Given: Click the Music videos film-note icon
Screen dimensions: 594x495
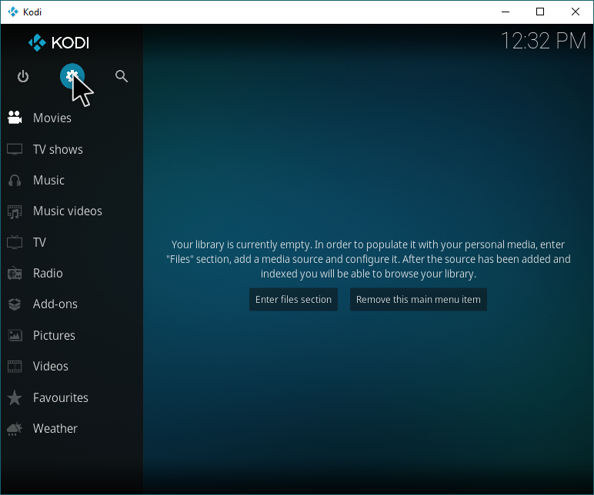Looking at the screenshot, I should (15, 211).
